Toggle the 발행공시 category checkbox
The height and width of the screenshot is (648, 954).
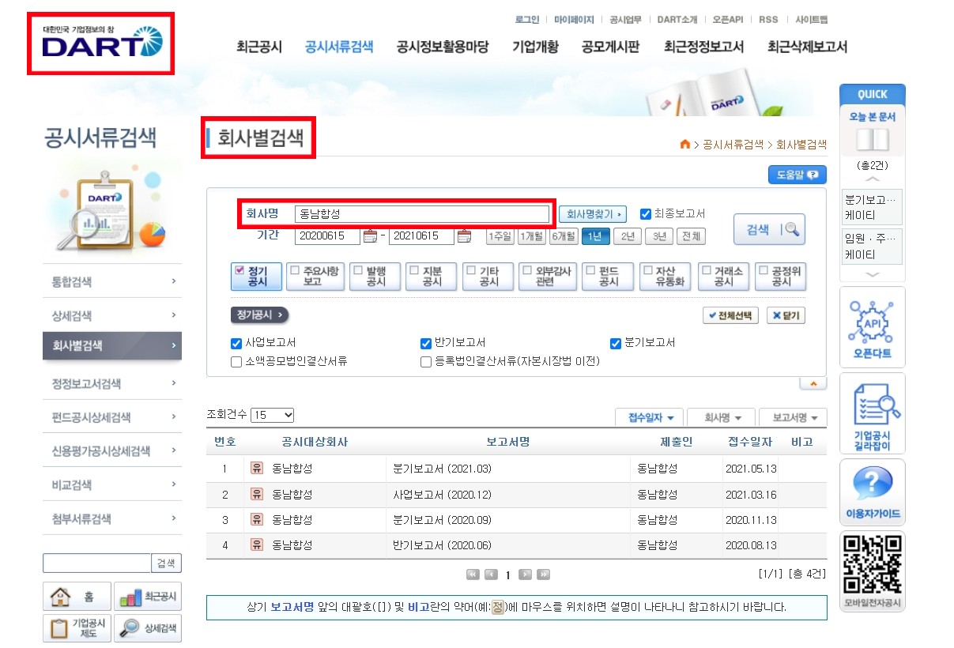358,269
